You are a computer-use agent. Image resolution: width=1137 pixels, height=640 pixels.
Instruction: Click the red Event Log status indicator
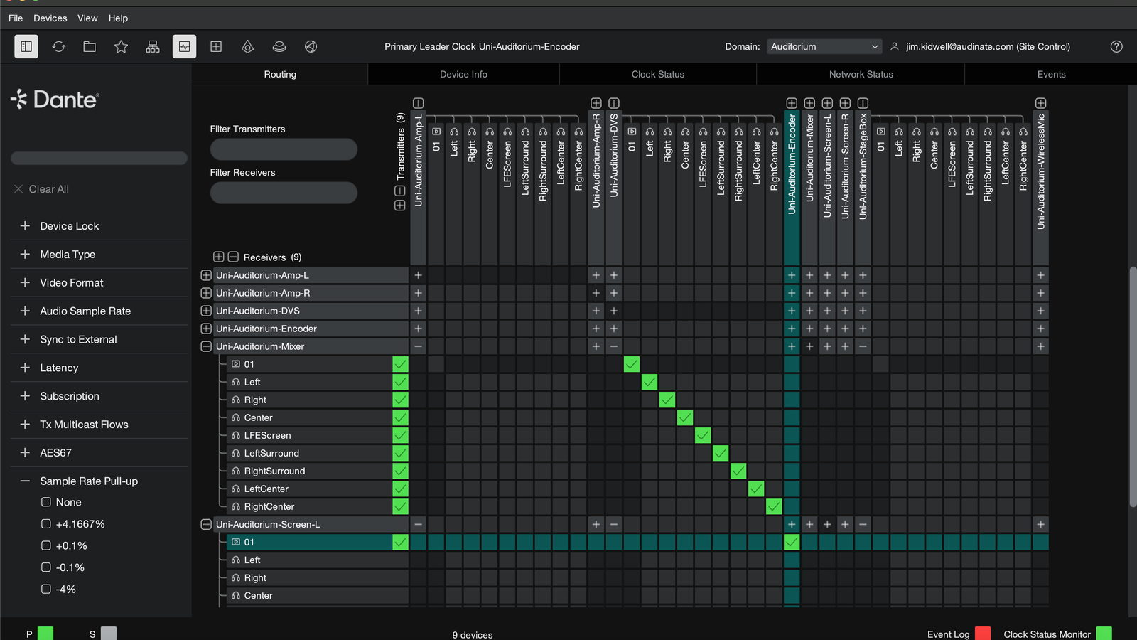(983, 633)
